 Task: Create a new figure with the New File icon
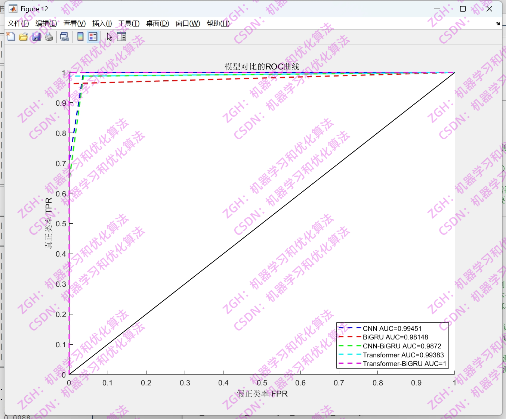11,37
